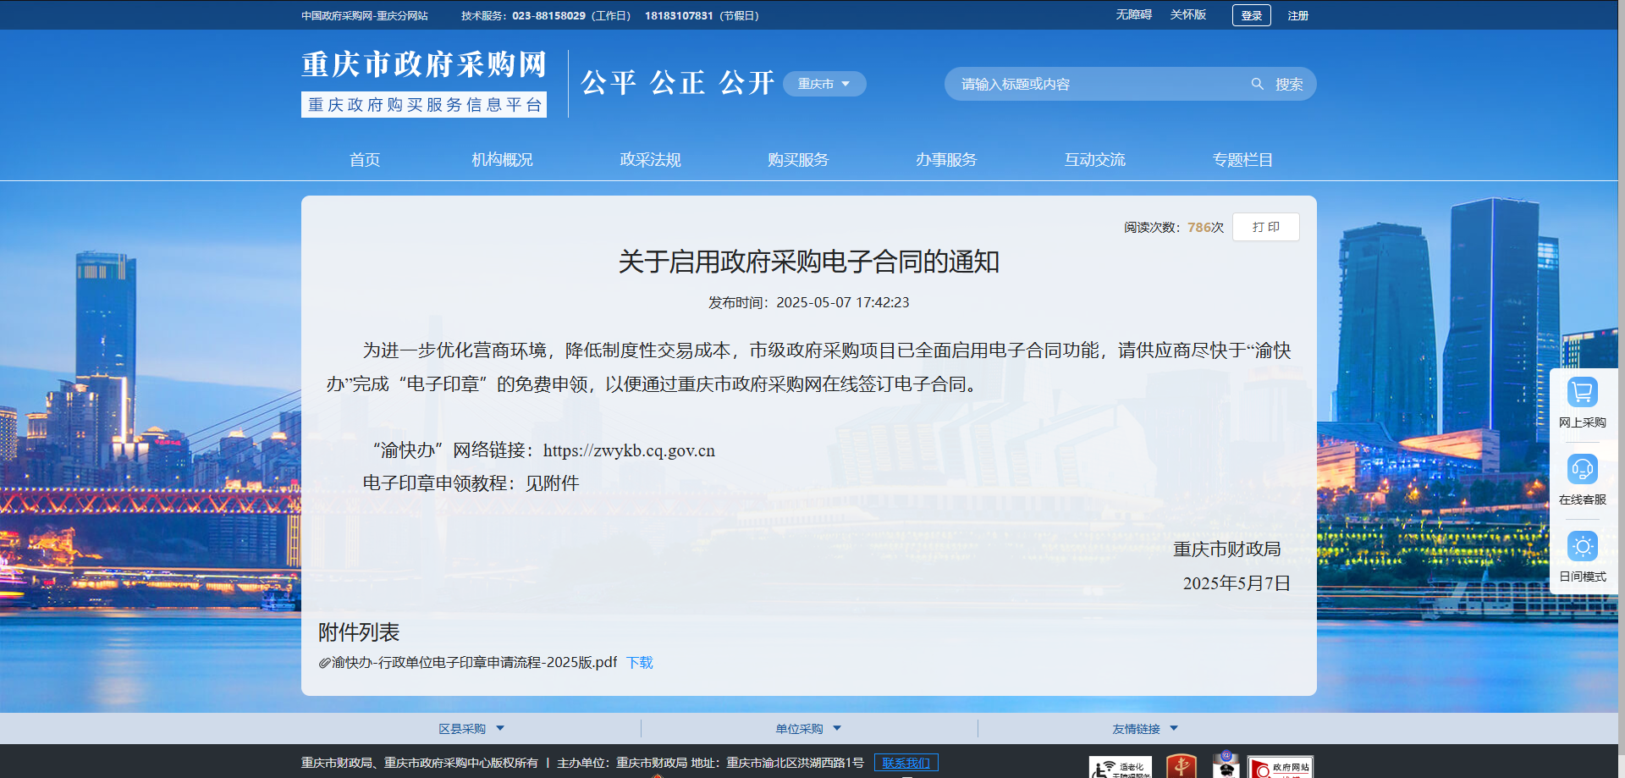Click the search magnifier icon
This screenshot has height=778, width=1625.
click(1257, 84)
